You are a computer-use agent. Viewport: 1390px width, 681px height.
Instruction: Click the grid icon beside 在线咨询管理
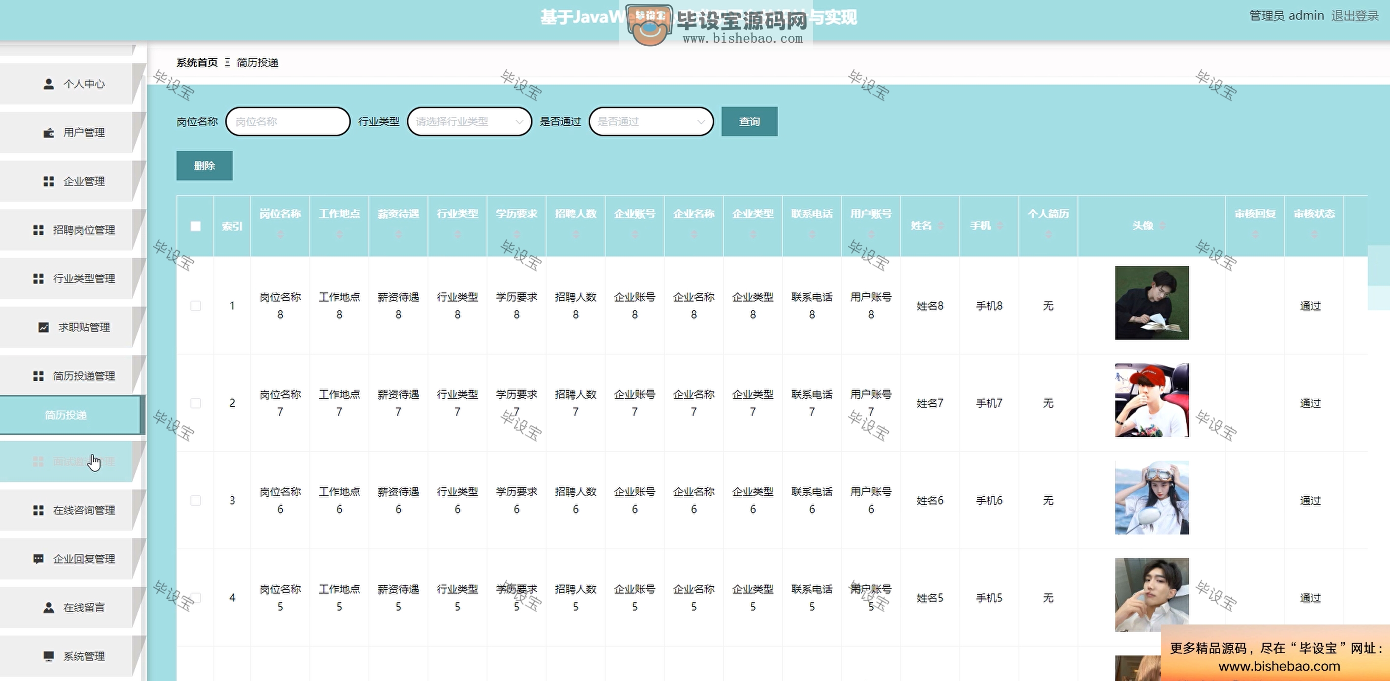[38, 510]
